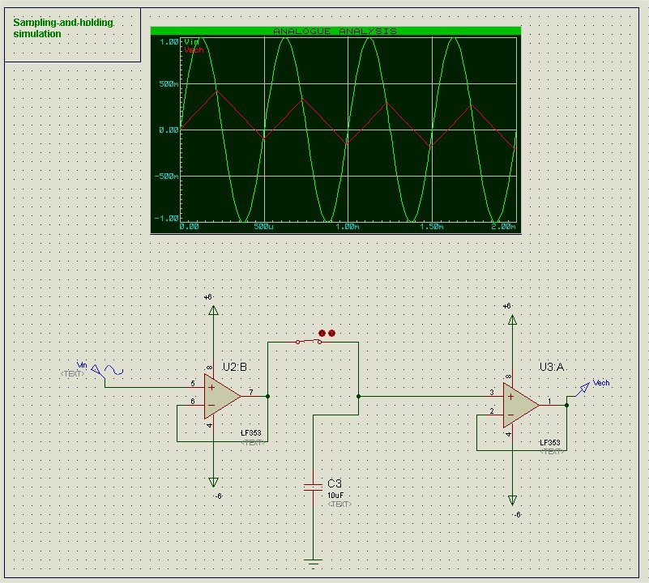
Task: Select +6 power terminal arrow above U2:B
Action: point(213,310)
